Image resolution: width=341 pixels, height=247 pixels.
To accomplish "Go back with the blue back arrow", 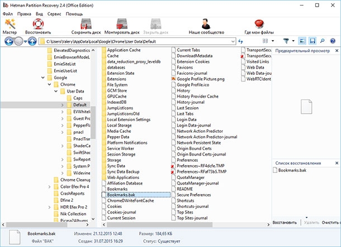I will (x=9, y=41).
